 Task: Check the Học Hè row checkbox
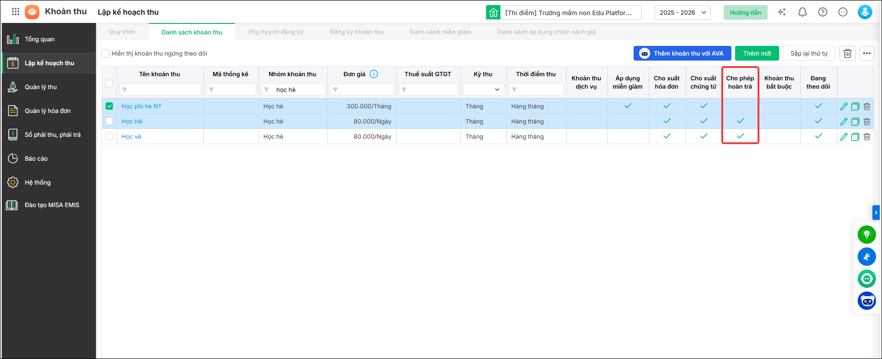(x=109, y=121)
